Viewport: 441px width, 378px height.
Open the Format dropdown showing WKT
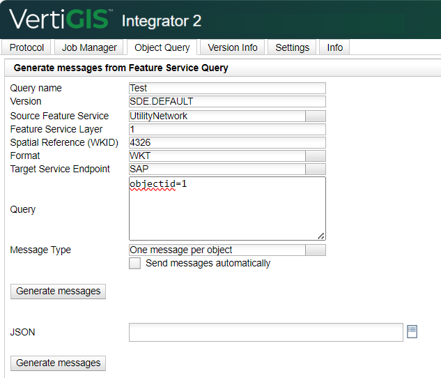pos(316,156)
